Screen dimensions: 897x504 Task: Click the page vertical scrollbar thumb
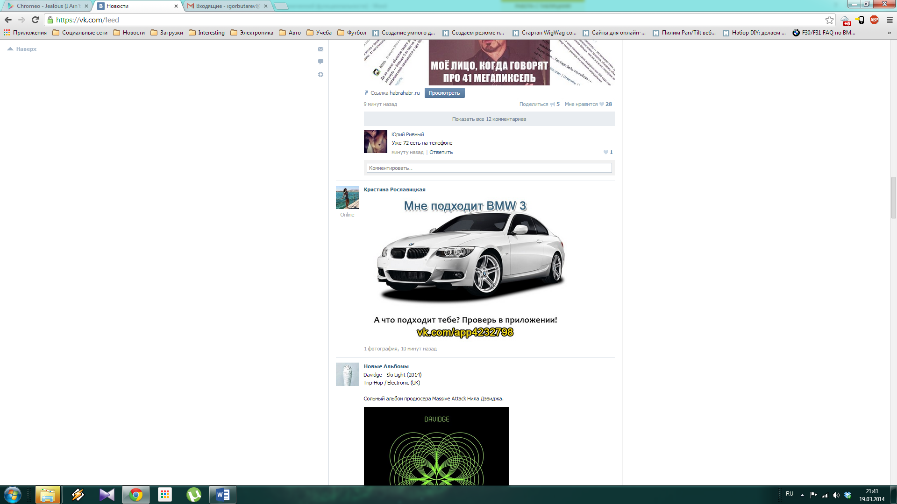pos(893,198)
